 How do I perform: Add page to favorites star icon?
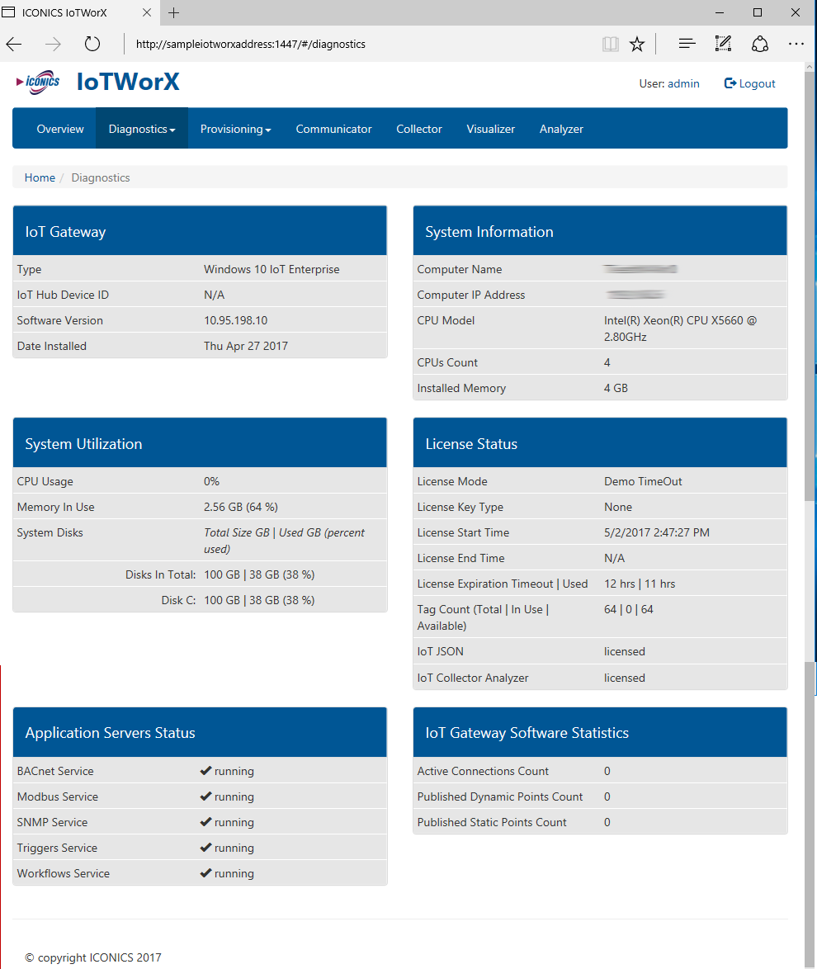pyautogui.click(x=637, y=45)
